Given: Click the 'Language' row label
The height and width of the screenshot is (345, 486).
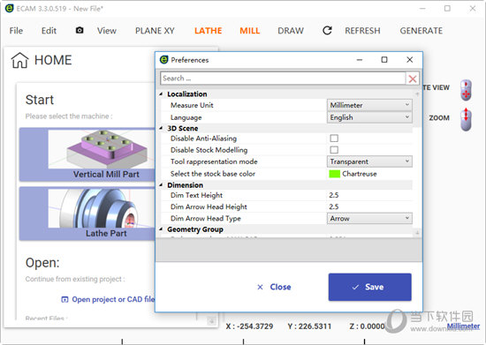Looking at the screenshot, I should click(186, 117).
